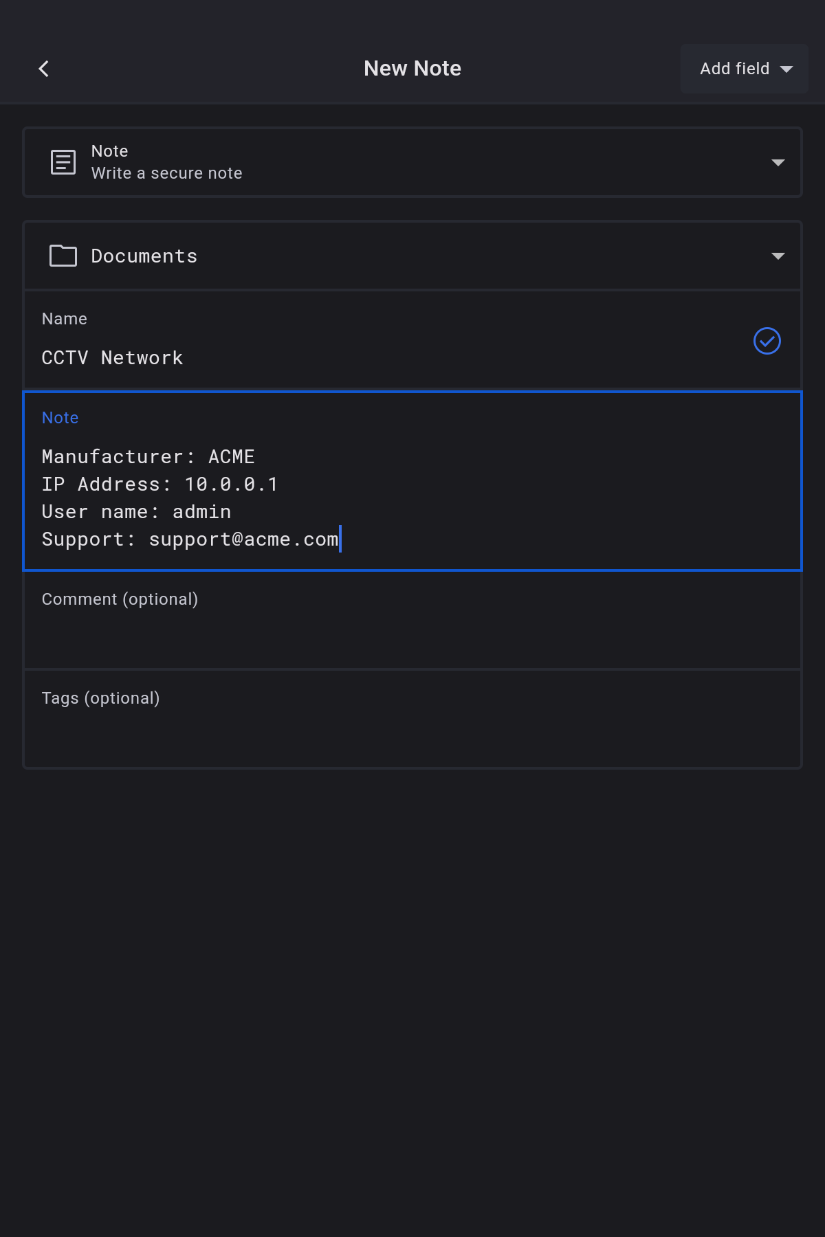This screenshot has height=1237, width=825.
Task: Click the New Note title
Action: (412, 69)
